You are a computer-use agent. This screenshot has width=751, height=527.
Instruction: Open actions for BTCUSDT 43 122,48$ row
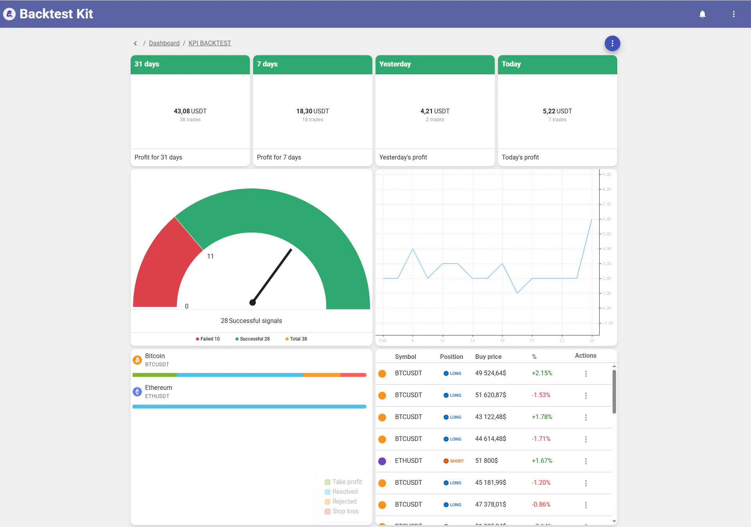[586, 418]
